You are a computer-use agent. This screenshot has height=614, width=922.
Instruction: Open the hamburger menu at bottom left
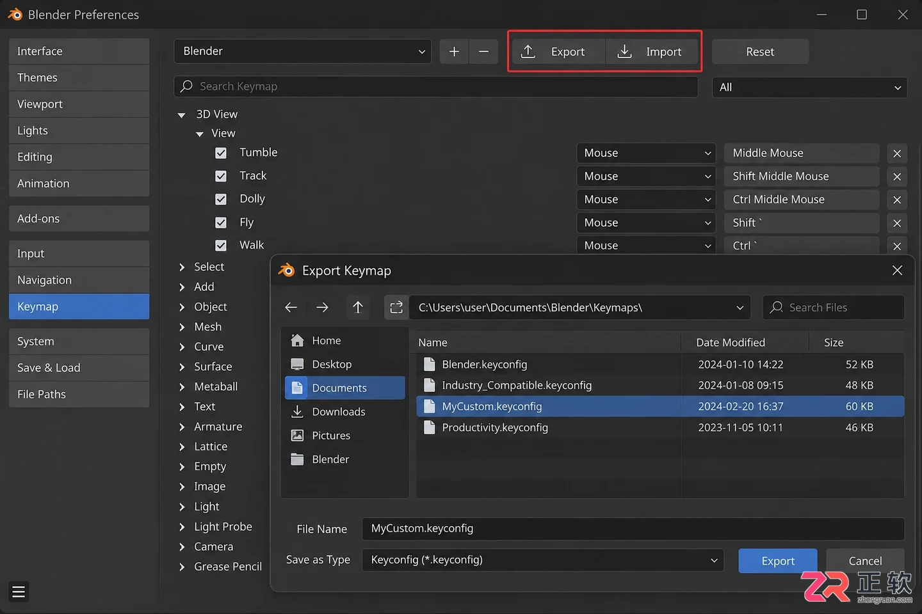click(19, 592)
